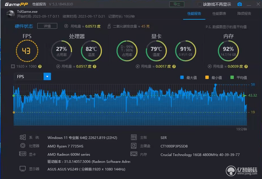The width and height of the screenshot is (262, 179).
Task: Click the help icon beside 1920 × 1080
Action: 40,67
